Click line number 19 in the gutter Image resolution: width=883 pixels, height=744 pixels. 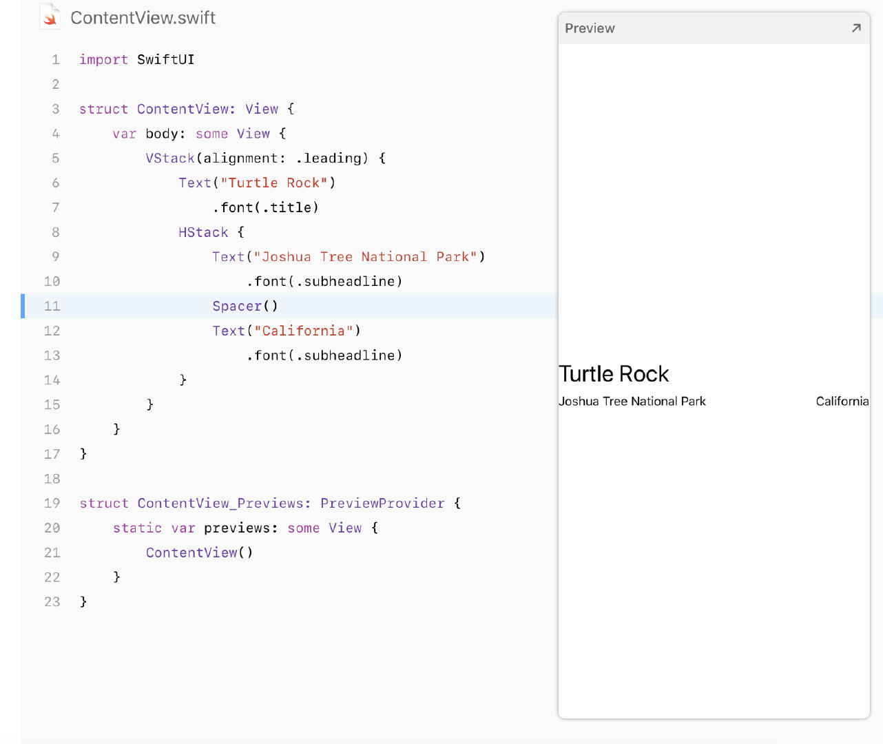pos(52,504)
